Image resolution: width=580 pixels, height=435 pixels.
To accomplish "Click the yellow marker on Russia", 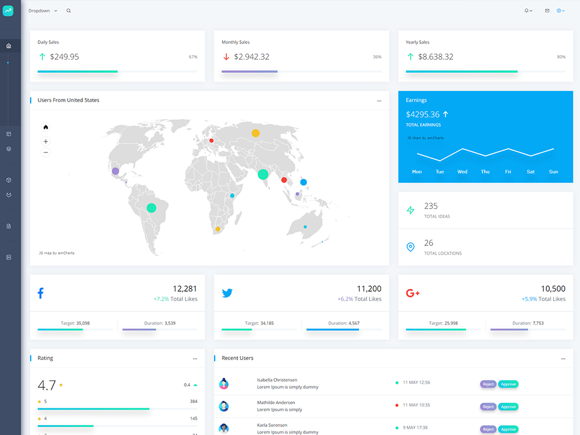I will point(256,133).
